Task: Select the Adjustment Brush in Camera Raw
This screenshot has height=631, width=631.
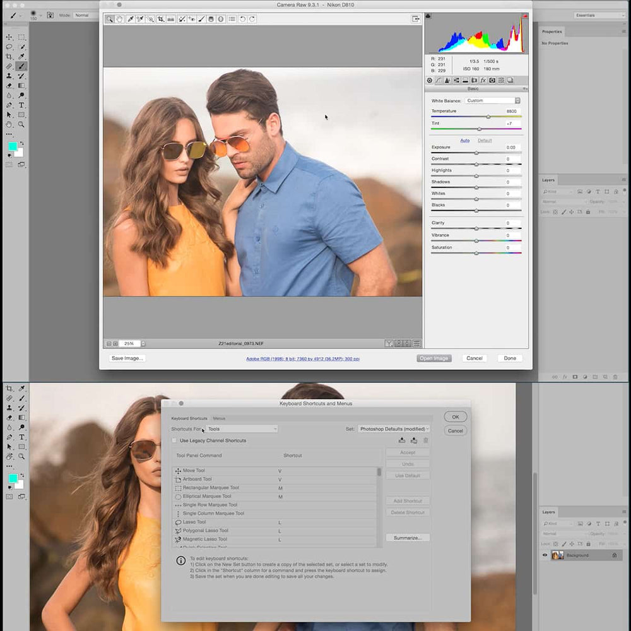Action: point(201,19)
